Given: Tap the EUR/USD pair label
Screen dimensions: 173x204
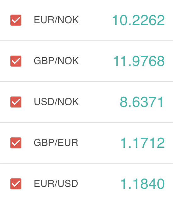Looking at the screenshot, I should (x=56, y=184).
